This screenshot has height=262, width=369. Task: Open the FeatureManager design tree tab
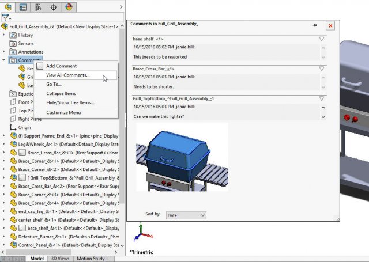click(x=7, y=7)
